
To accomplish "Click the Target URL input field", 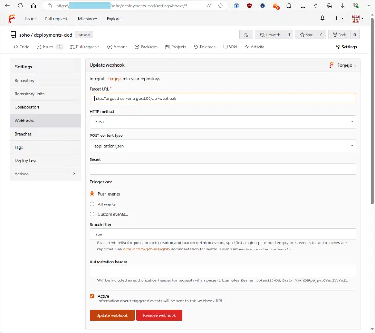I will coord(223,98).
